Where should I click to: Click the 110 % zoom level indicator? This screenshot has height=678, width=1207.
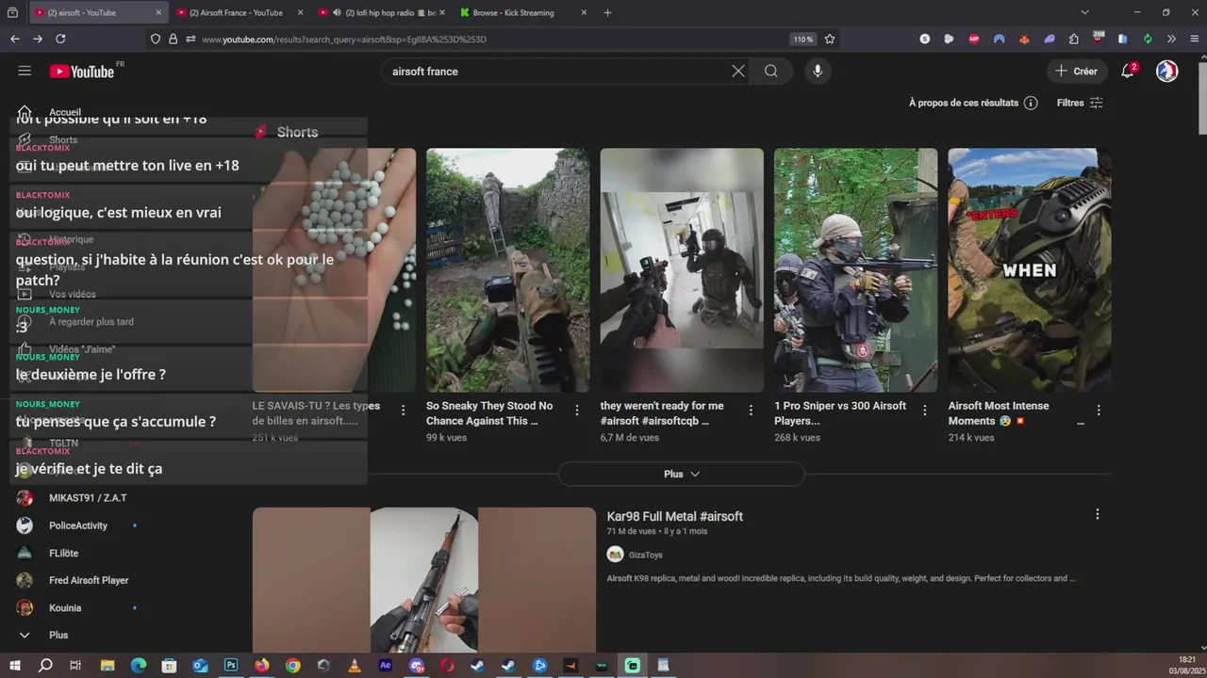coord(802,39)
